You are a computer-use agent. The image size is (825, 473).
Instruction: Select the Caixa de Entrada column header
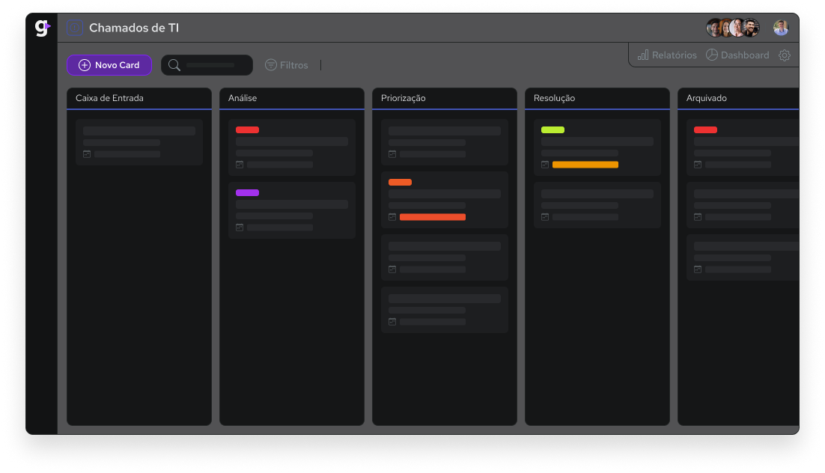point(109,98)
